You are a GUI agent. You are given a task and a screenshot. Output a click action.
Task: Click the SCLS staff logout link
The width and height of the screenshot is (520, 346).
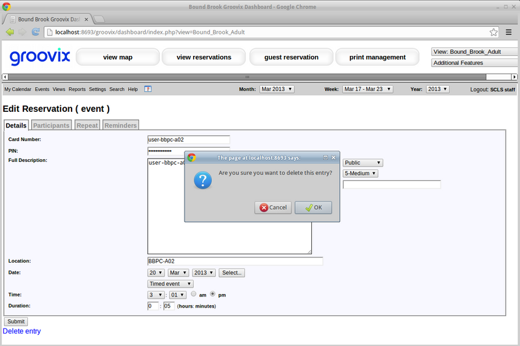[x=502, y=90]
